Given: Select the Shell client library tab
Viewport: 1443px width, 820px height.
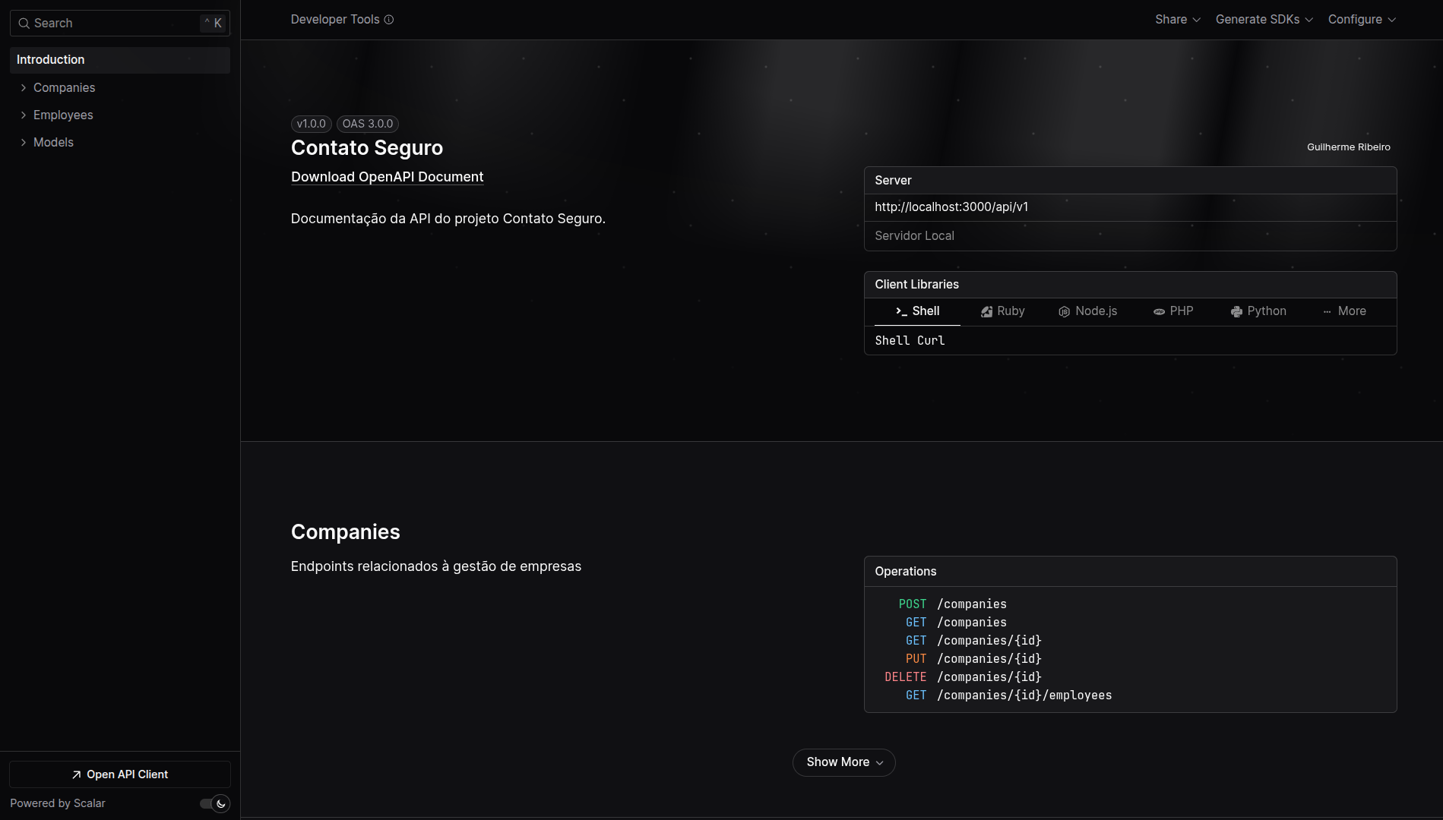Looking at the screenshot, I should pyautogui.click(x=917, y=311).
